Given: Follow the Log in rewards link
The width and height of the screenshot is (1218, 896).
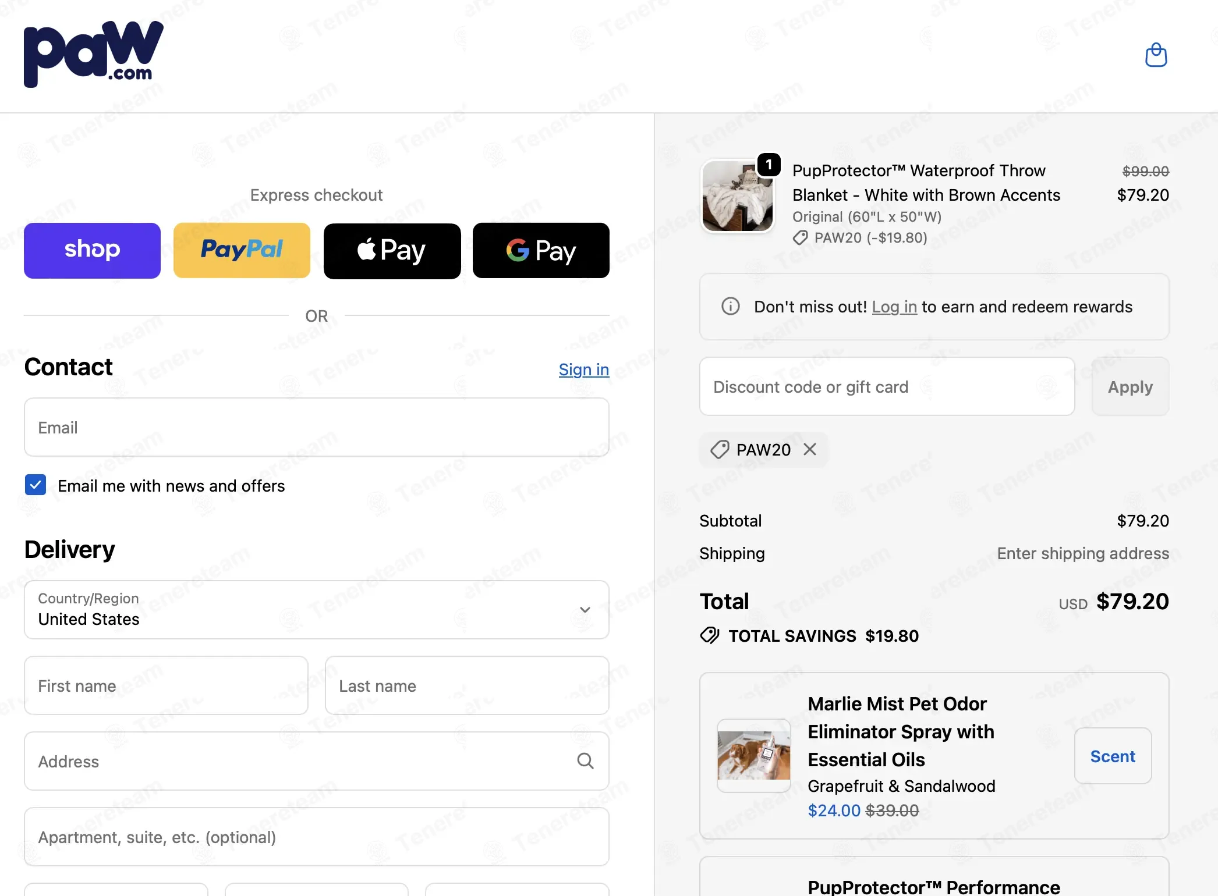Looking at the screenshot, I should pos(894,307).
